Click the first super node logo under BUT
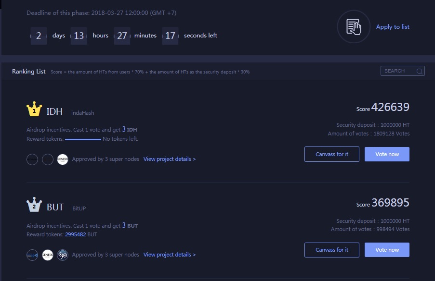This screenshot has height=281, width=435. [32, 255]
